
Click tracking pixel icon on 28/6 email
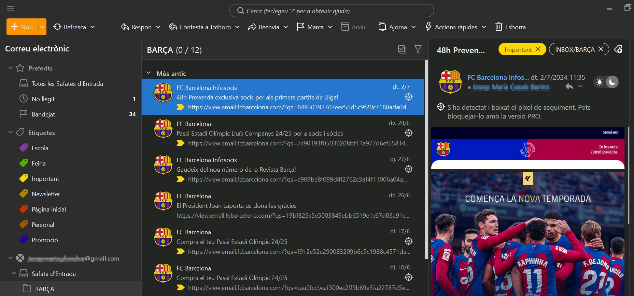click(409, 133)
